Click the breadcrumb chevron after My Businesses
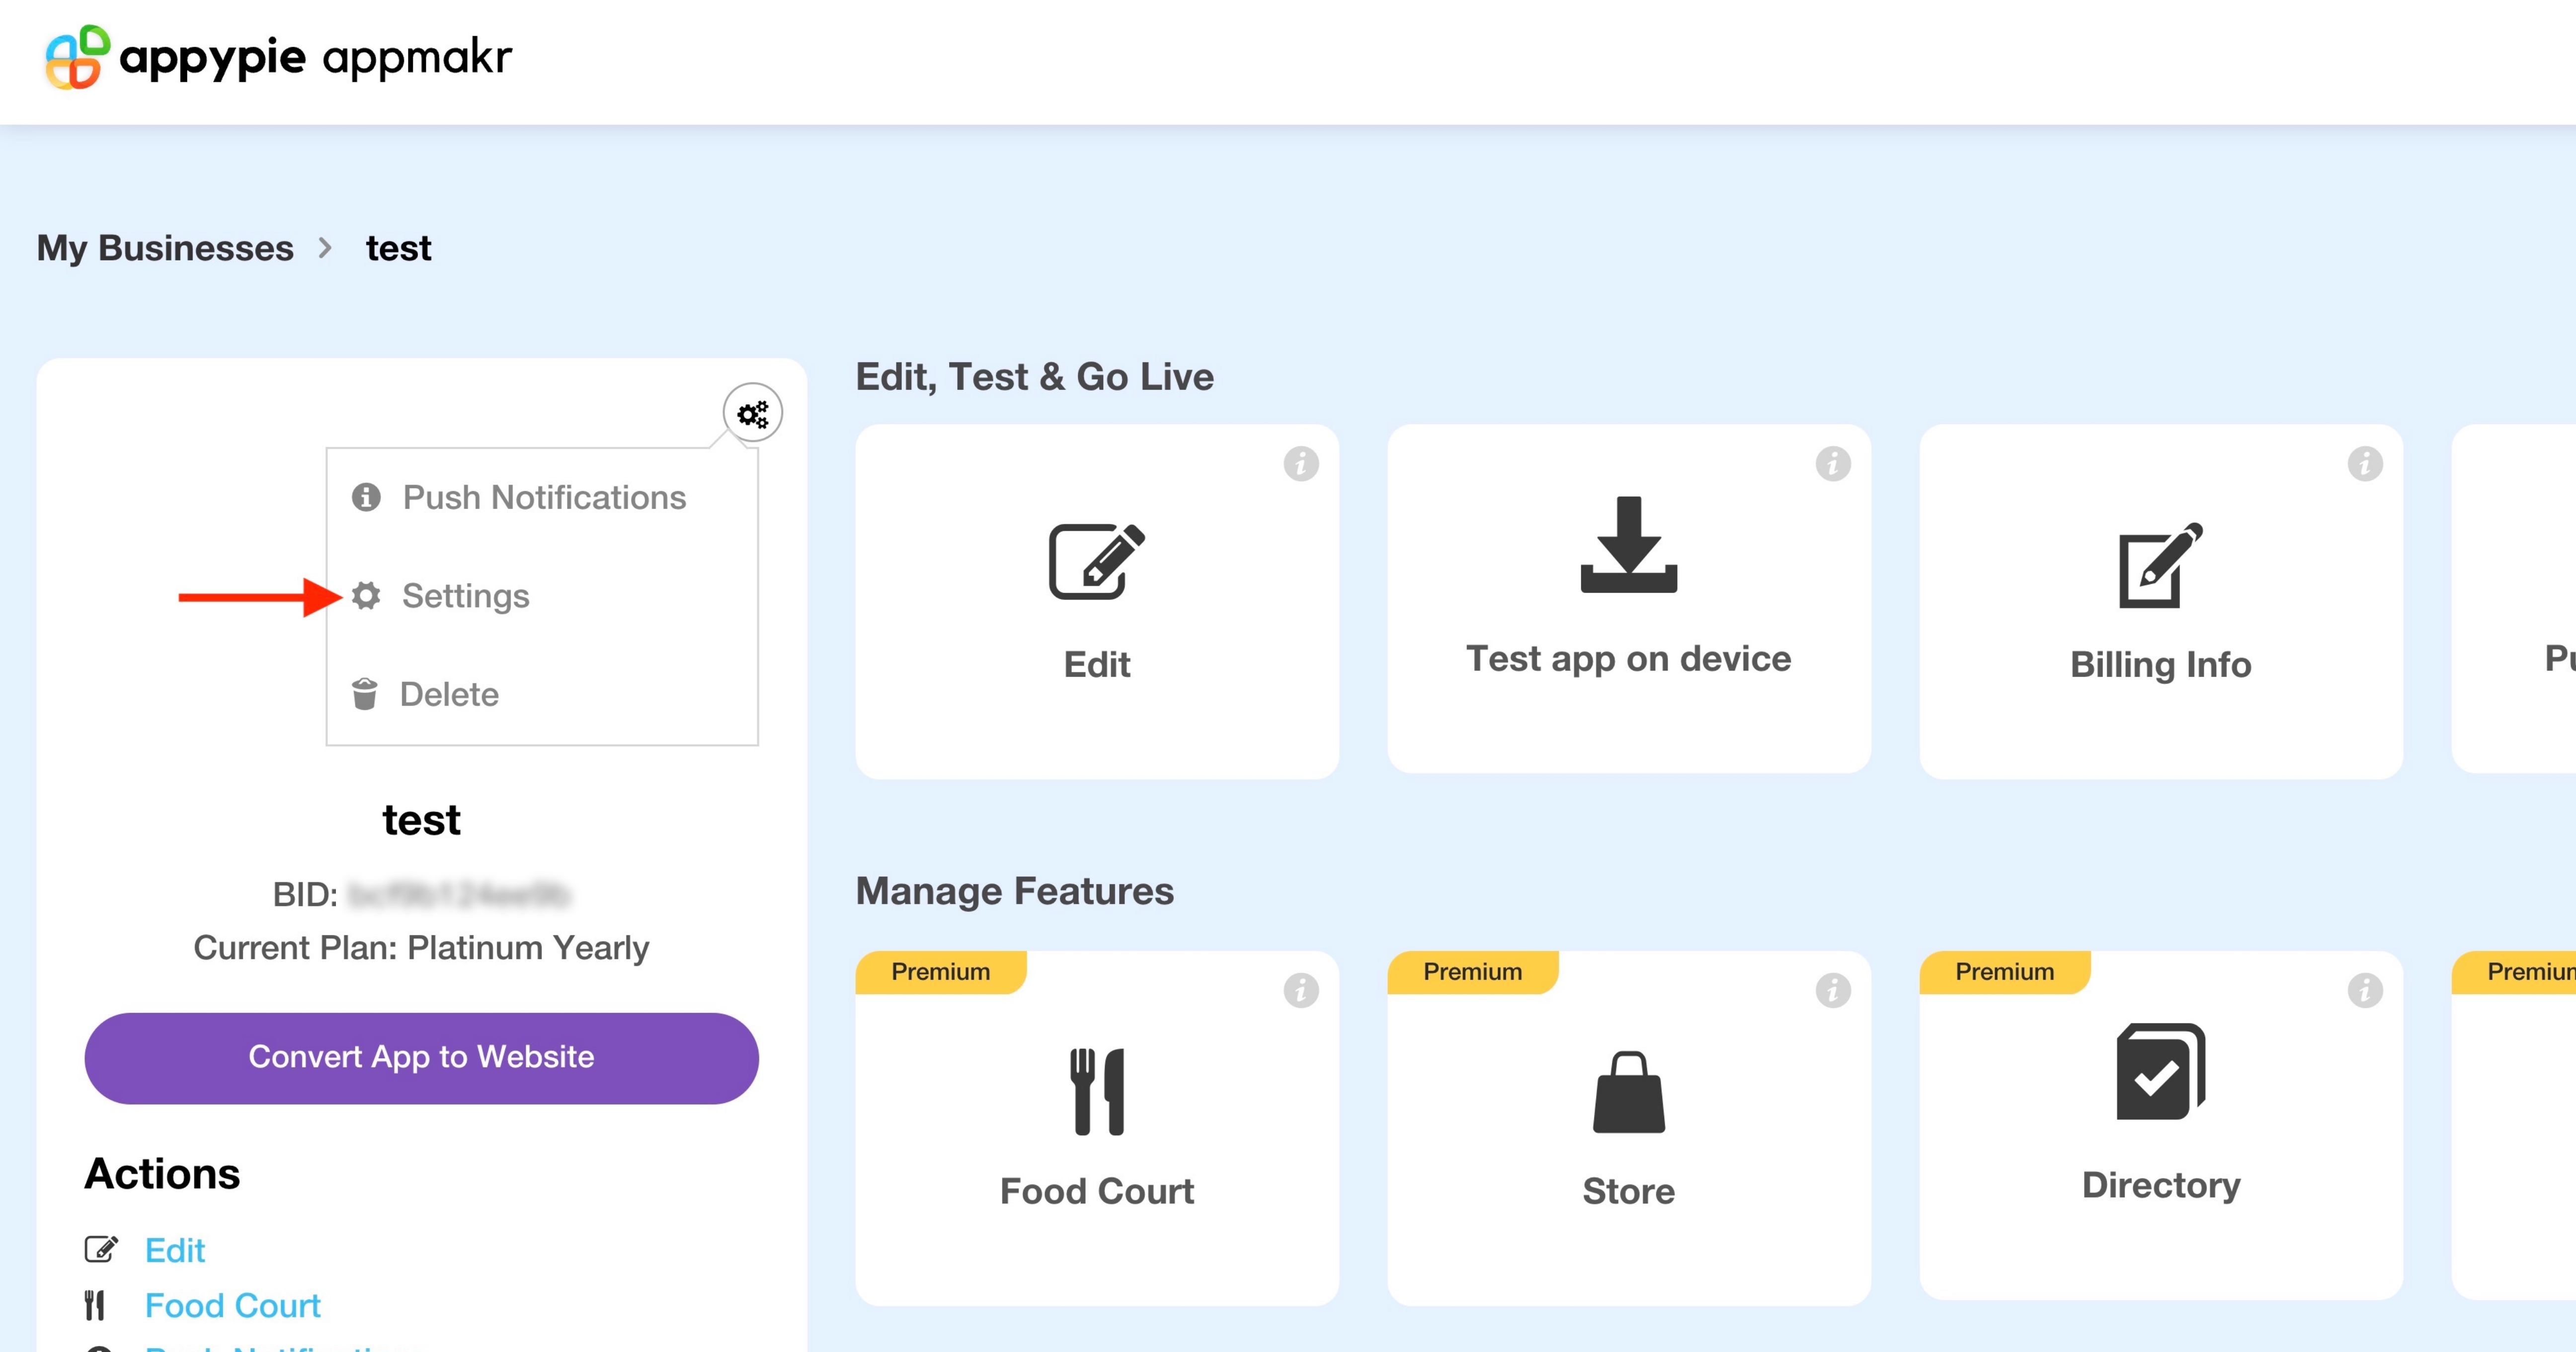Image resolution: width=2576 pixels, height=1352 pixels. 325,248
